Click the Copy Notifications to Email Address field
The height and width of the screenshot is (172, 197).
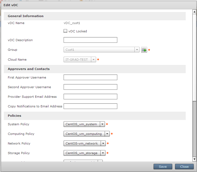click(90, 106)
